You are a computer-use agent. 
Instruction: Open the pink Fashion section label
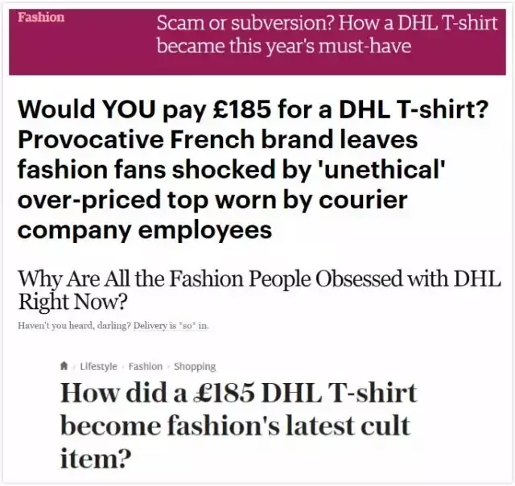pyautogui.click(x=41, y=17)
